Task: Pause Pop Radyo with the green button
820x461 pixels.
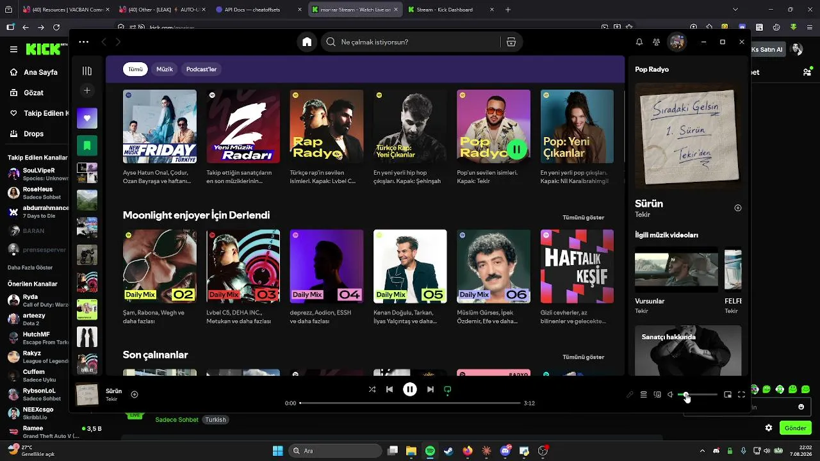Action: click(516, 150)
